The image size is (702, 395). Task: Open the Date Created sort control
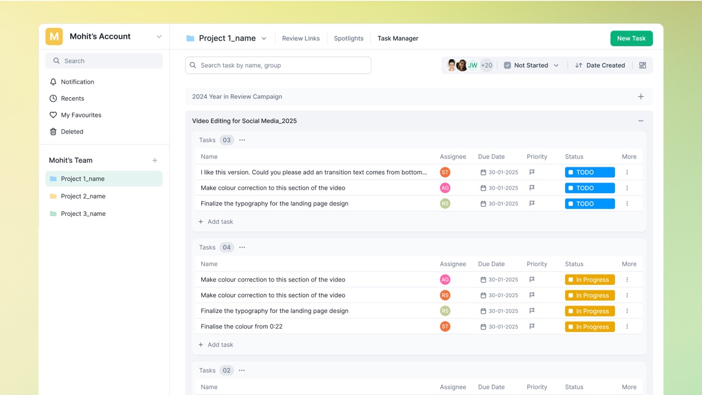pyautogui.click(x=600, y=66)
